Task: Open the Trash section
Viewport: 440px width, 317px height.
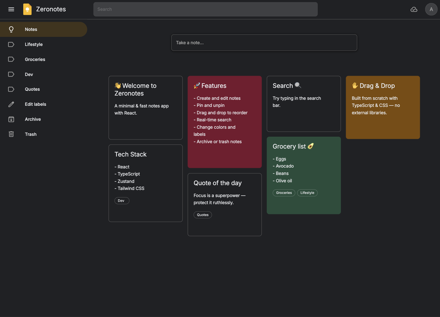Action: point(44,134)
